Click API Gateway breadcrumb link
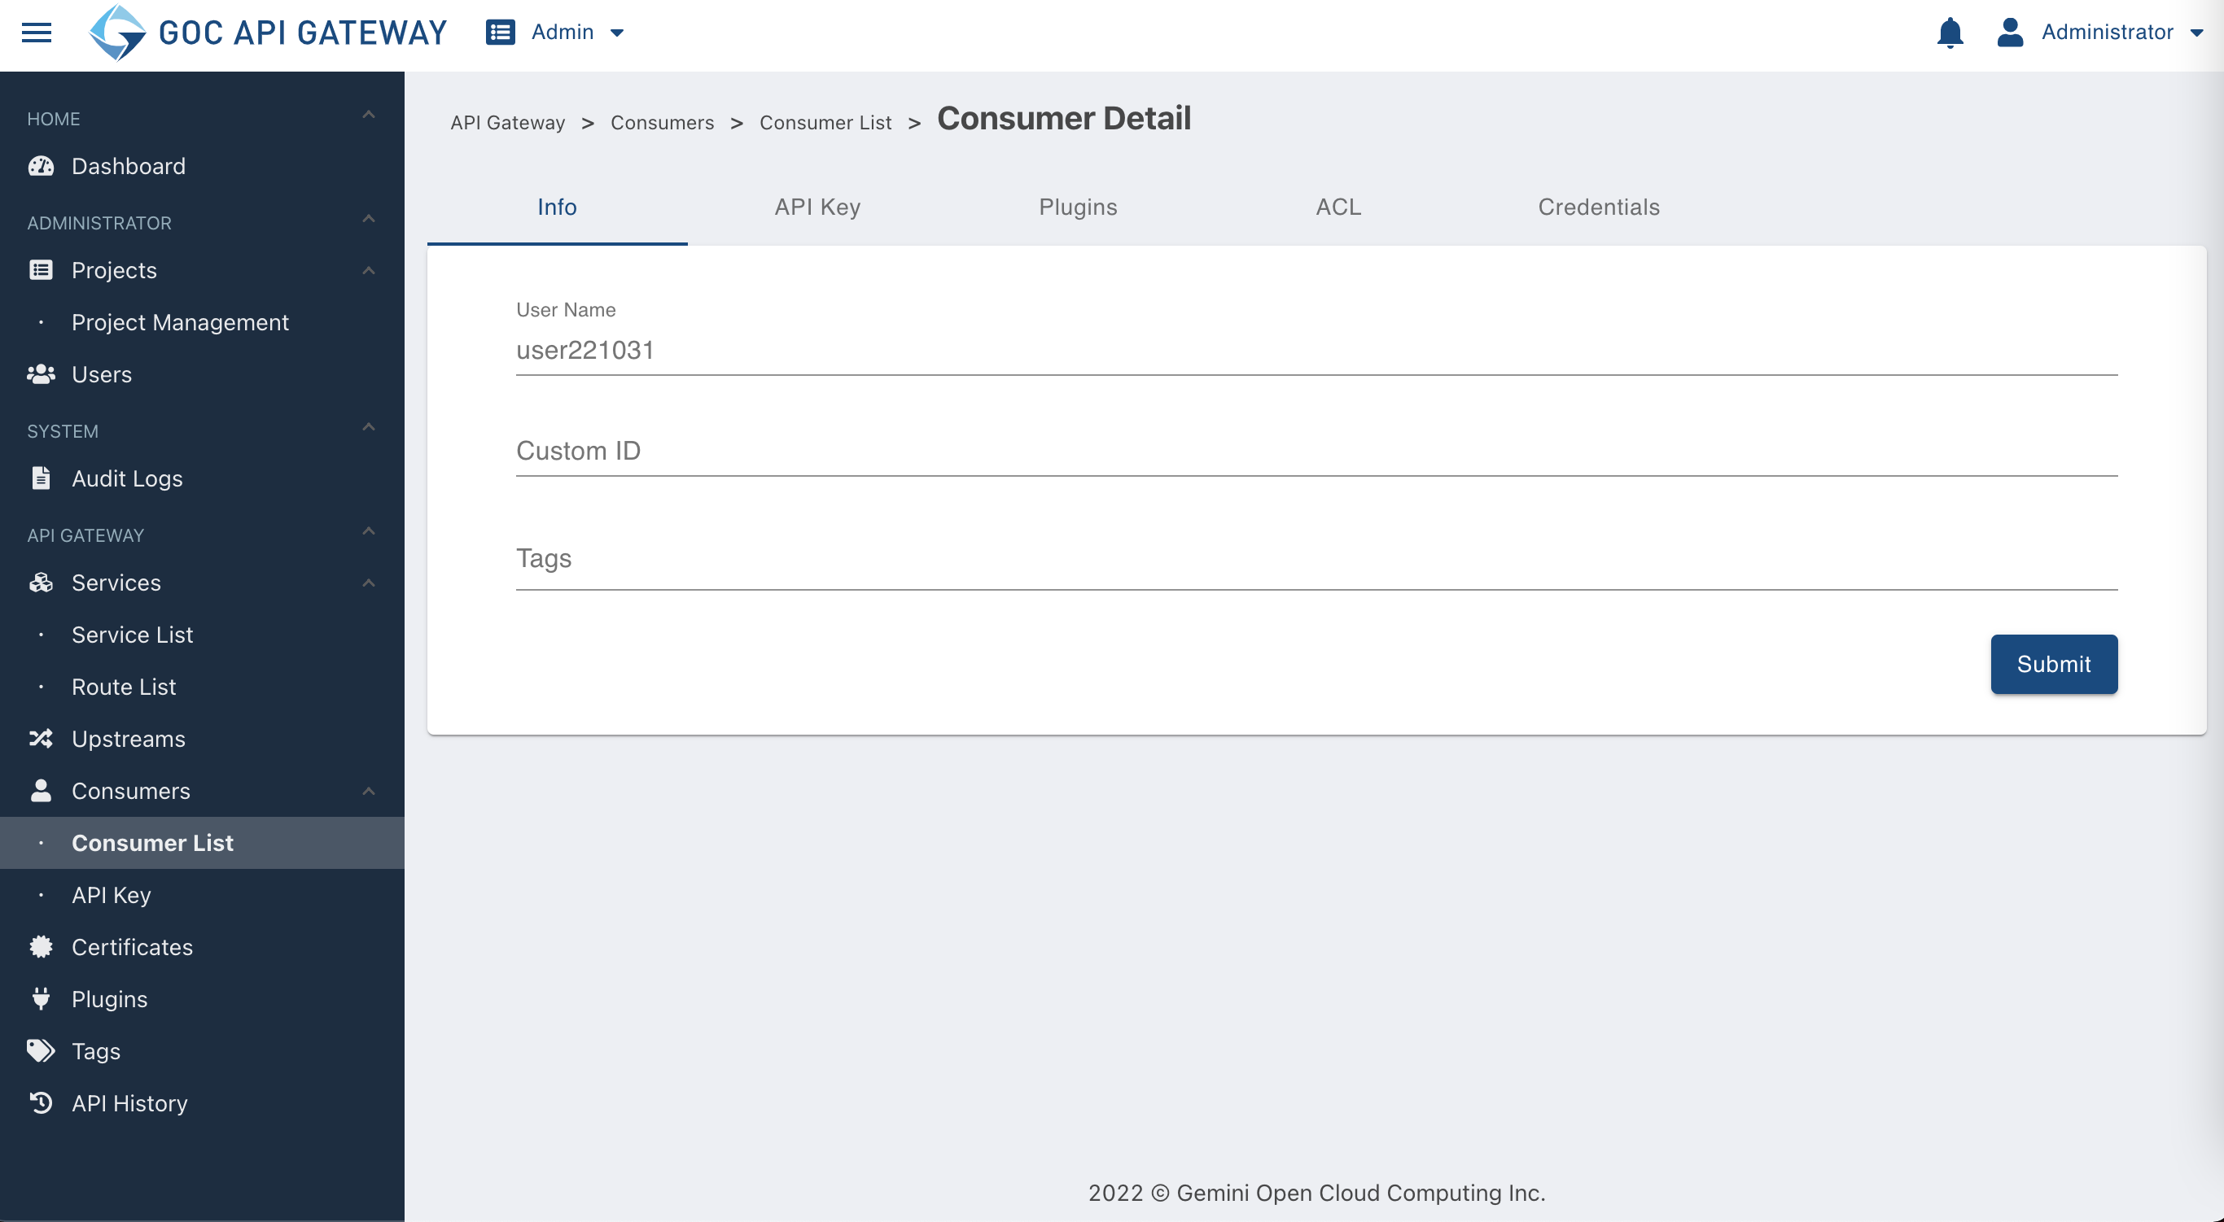This screenshot has height=1222, width=2224. point(508,123)
